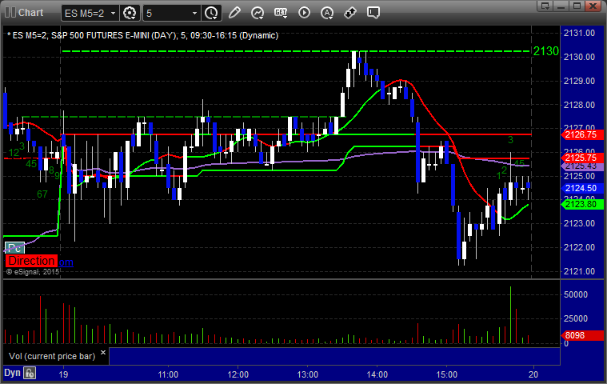Click the Dyn scaling label

(12, 373)
